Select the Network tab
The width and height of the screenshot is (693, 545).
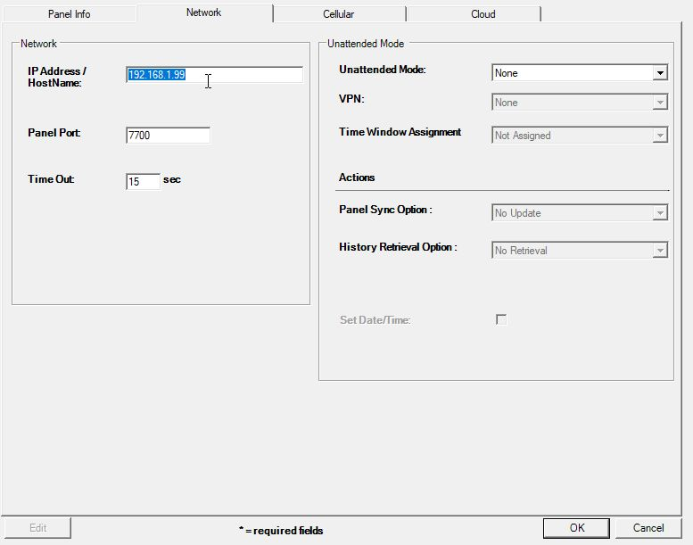pyautogui.click(x=204, y=13)
